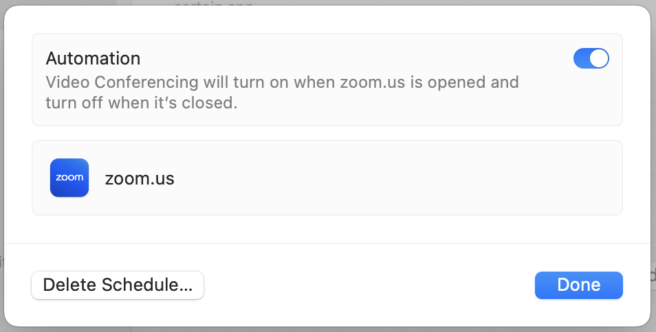Confirm changes with the blue Done button

(578, 285)
